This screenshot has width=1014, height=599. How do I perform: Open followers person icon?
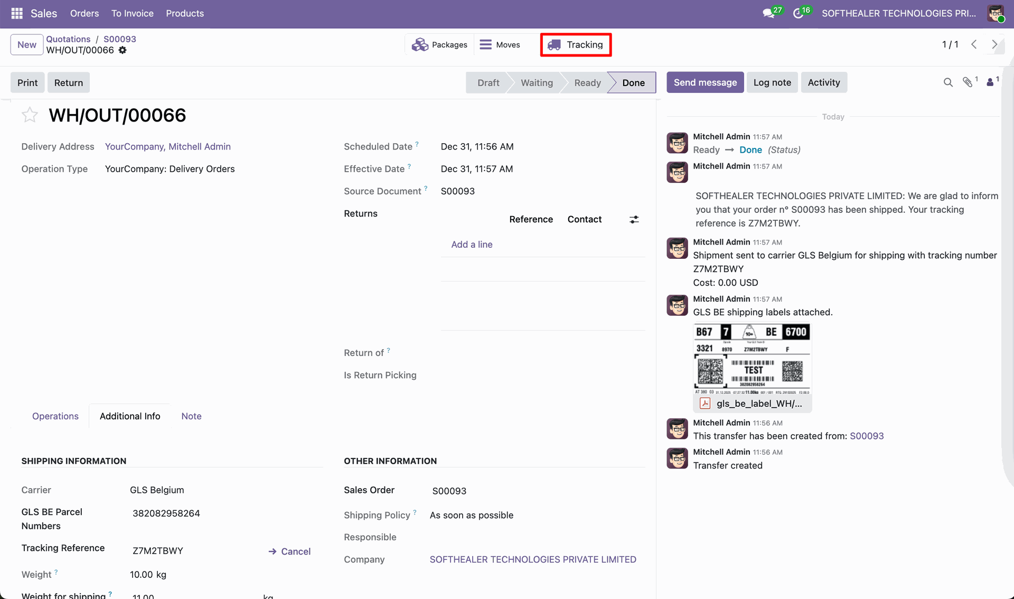click(990, 82)
